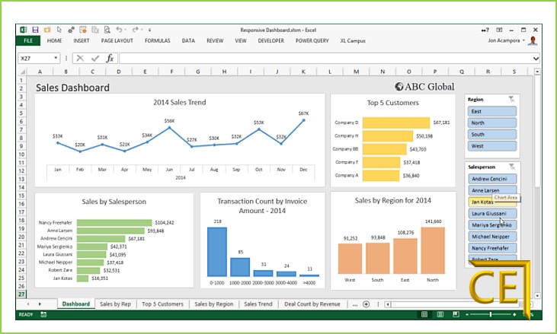Toggle the South region slicer button
Image resolution: width=557 pixels, height=334 pixels.
(x=492, y=135)
